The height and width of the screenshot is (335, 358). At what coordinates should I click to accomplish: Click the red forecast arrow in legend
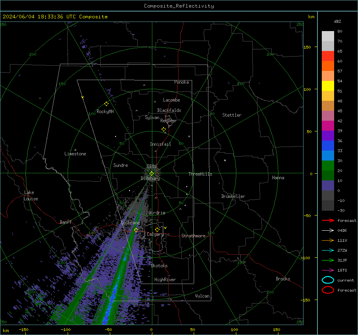[x=328, y=220]
